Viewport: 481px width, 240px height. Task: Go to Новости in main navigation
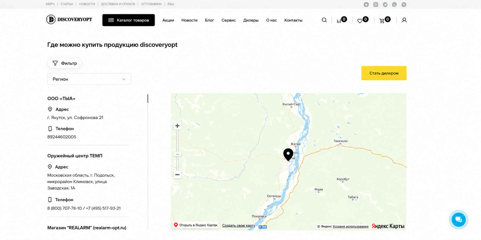click(x=189, y=20)
